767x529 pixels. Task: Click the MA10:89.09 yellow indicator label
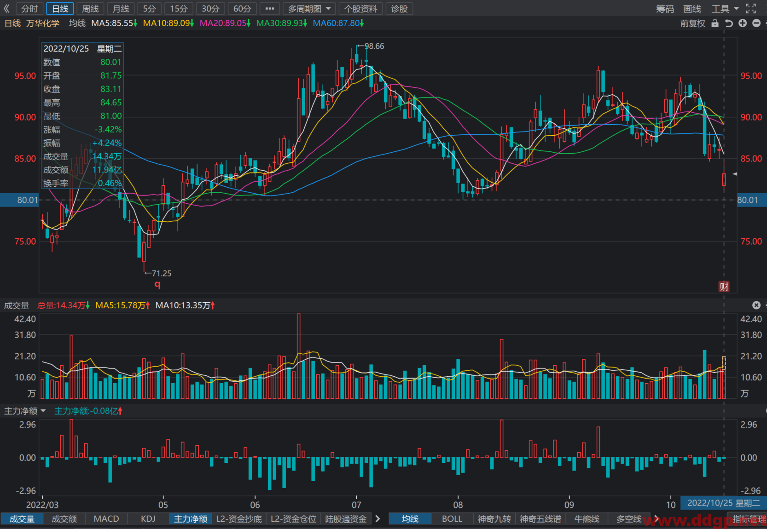click(169, 23)
